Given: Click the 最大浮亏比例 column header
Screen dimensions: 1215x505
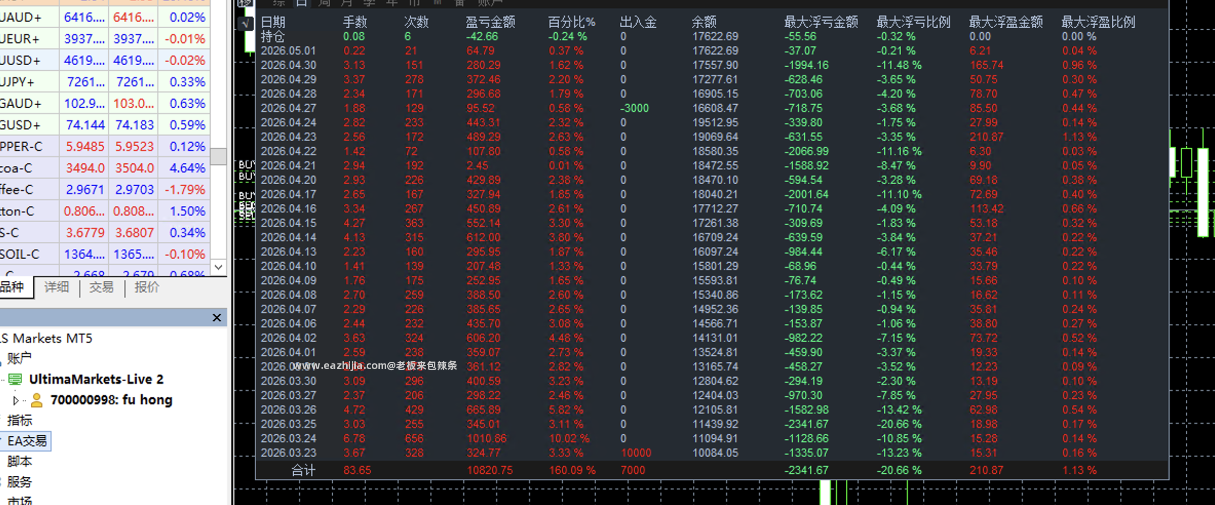Looking at the screenshot, I should click(914, 22).
